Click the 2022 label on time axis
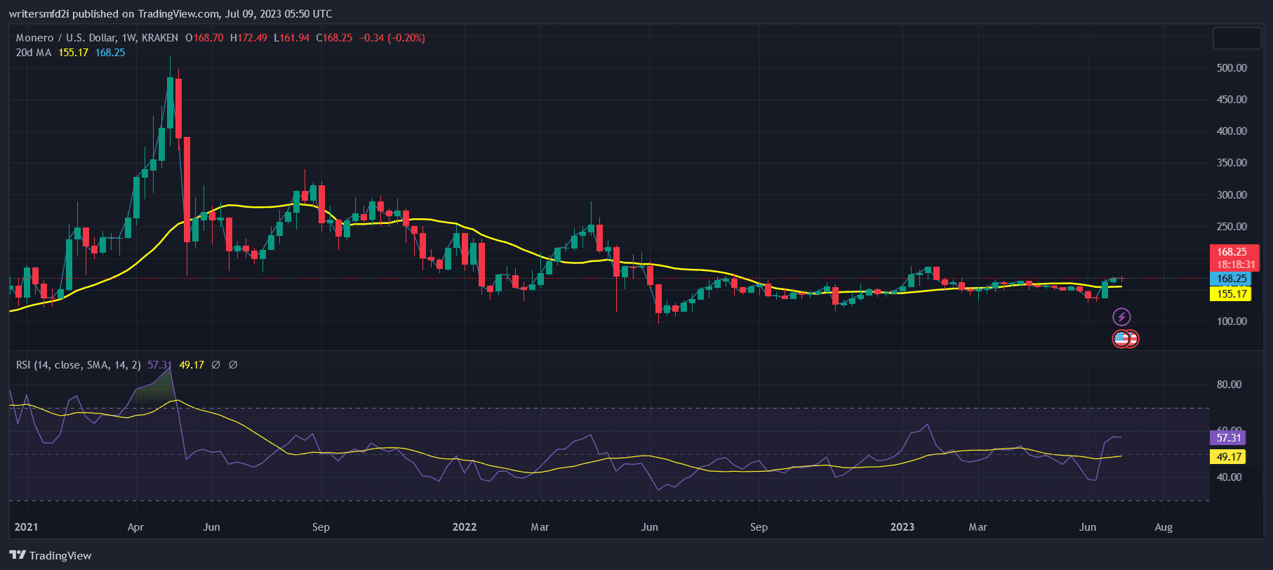Viewport: 1273px width, 570px height. [464, 527]
